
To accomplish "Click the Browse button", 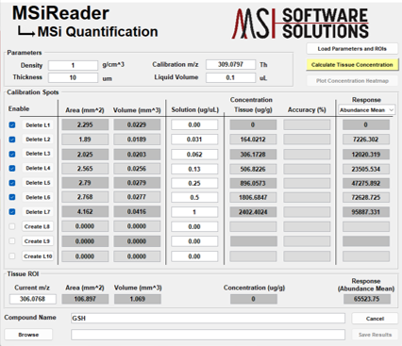I will coord(28,335).
